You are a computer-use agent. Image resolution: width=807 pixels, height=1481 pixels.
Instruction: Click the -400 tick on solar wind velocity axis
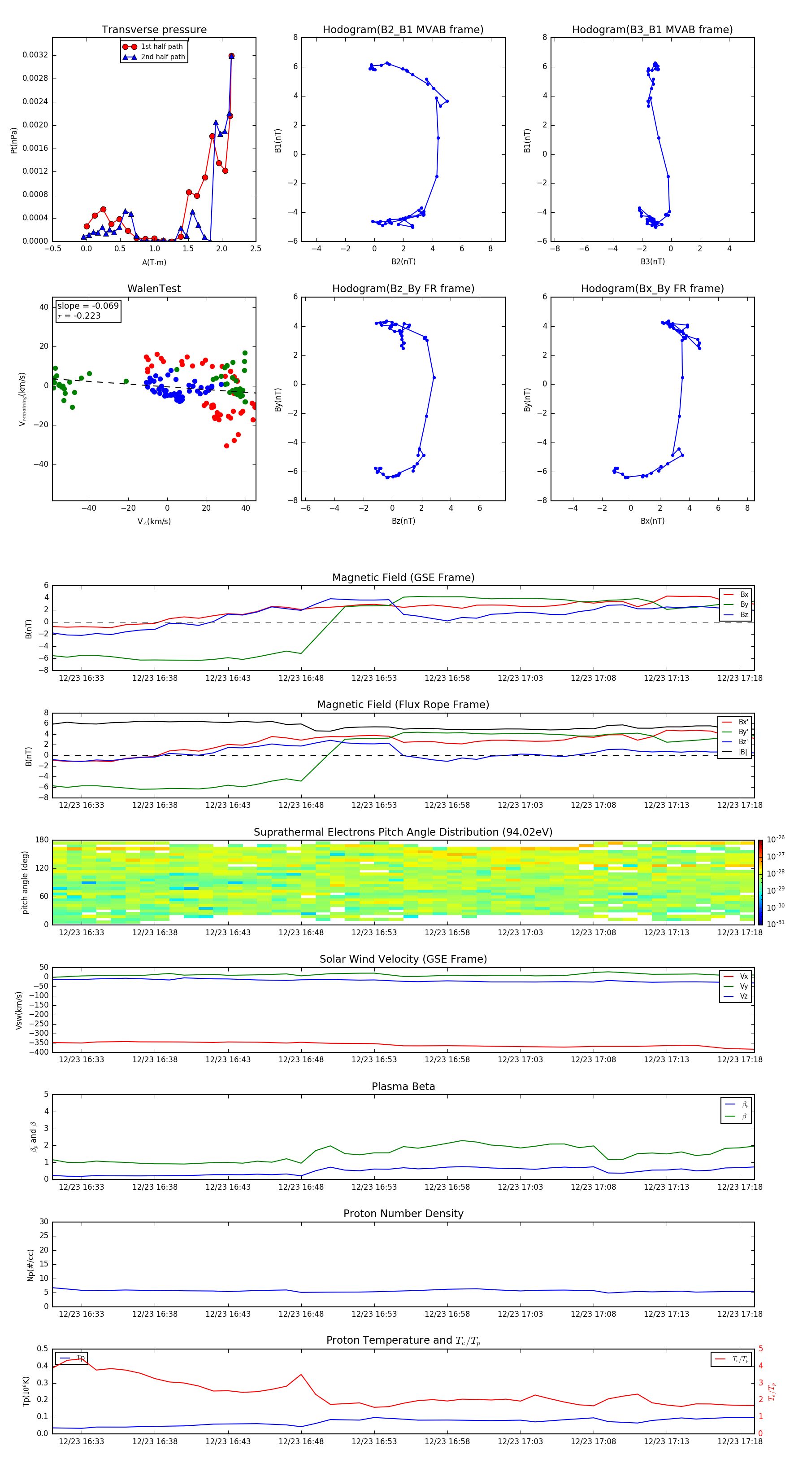click(38, 1052)
